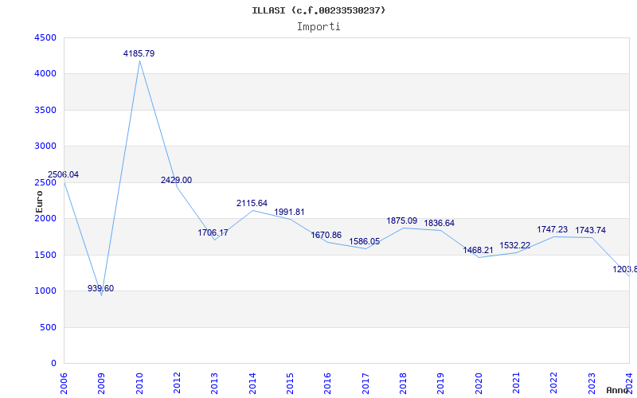Click the 1836.64 value label
Image resolution: width=637 pixels, height=398 pixels.
440,224
